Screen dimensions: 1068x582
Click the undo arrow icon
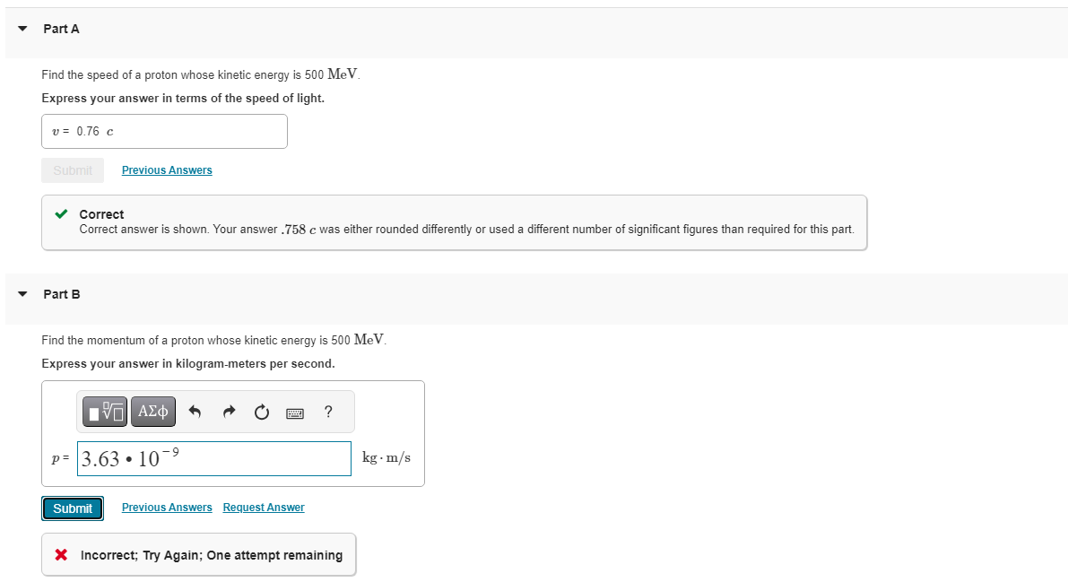(196, 413)
